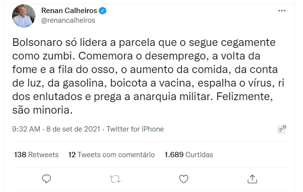Like the tweet with the heart icon
This screenshot has height=192, width=303.
184,179
